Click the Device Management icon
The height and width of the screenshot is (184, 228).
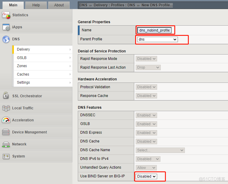click(x=6, y=132)
